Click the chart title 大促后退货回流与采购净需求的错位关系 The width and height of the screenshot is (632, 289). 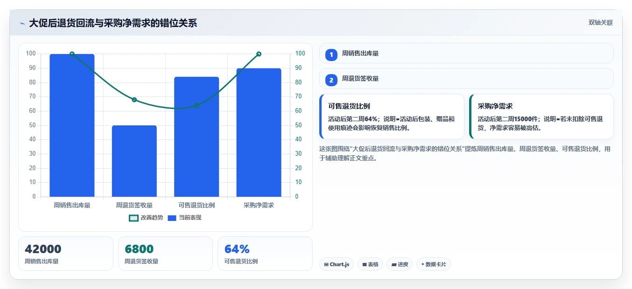113,23
